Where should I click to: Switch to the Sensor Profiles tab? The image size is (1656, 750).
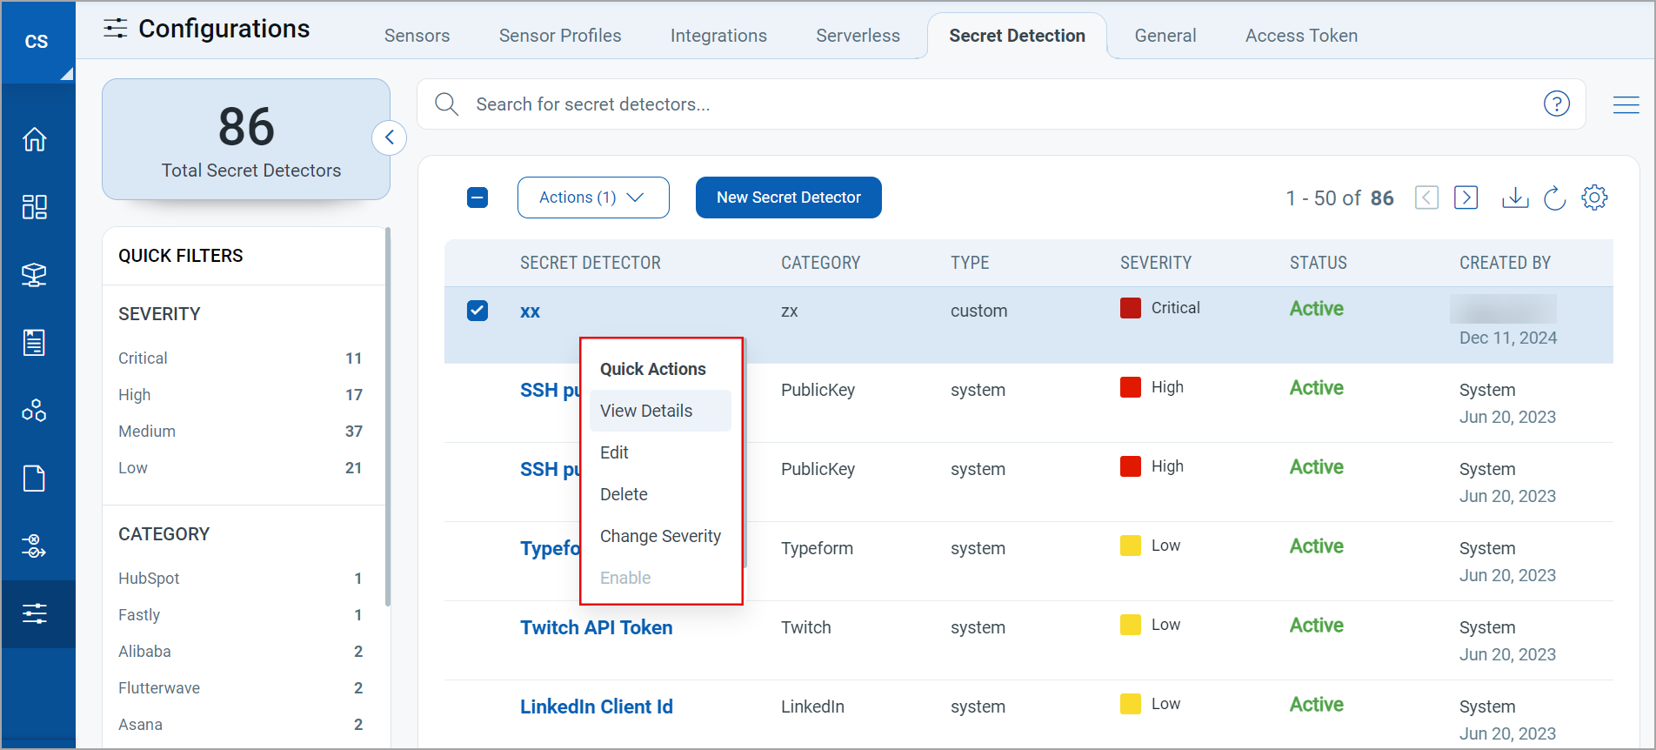tap(559, 36)
